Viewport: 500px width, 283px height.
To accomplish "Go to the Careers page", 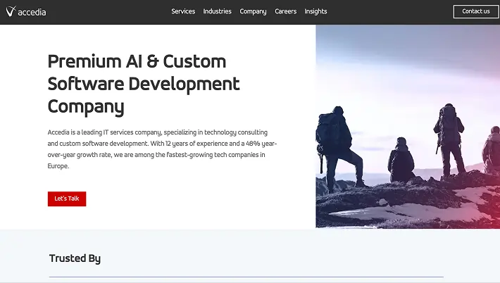I will pyautogui.click(x=285, y=11).
